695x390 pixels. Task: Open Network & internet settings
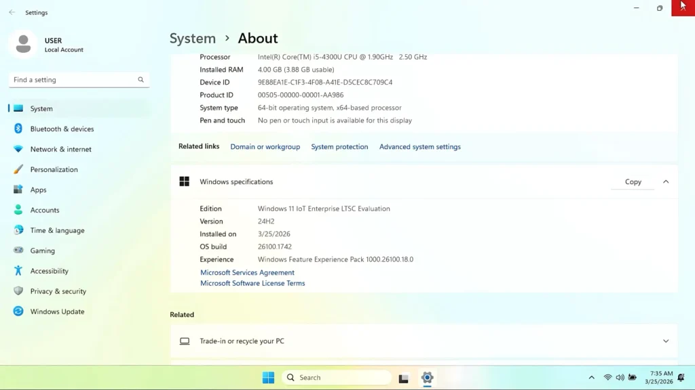tap(79, 149)
